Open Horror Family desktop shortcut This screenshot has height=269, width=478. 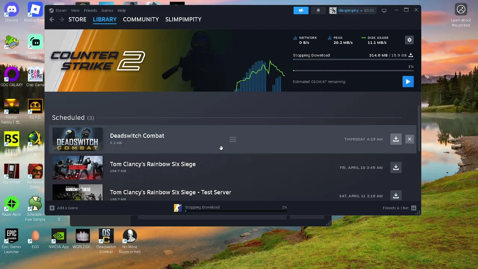(12, 111)
